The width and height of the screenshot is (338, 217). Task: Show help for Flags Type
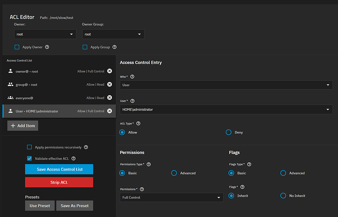(249, 164)
